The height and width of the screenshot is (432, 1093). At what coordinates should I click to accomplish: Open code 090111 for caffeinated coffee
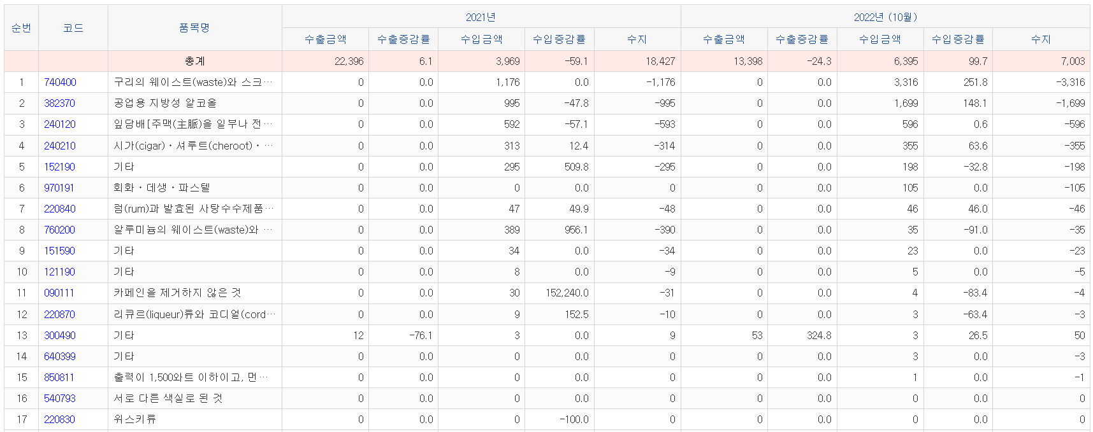[59, 293]
